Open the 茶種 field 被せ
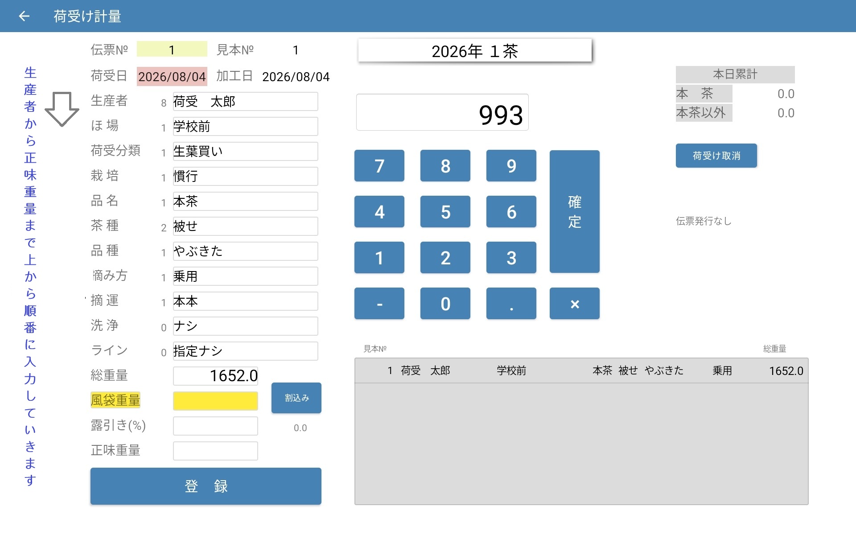The image size is (856, 535). tap(245, 226)
